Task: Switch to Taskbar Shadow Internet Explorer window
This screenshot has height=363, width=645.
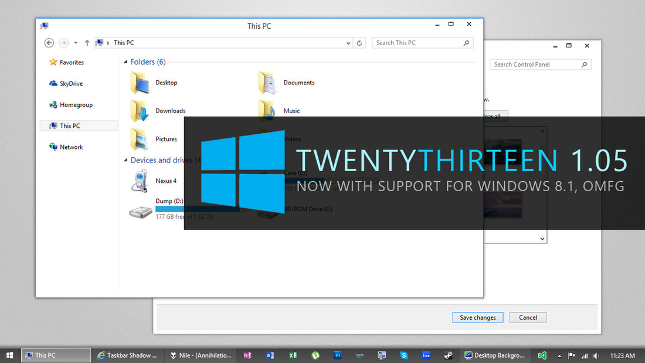Action: pyautogui.click(x=128, y=355)
